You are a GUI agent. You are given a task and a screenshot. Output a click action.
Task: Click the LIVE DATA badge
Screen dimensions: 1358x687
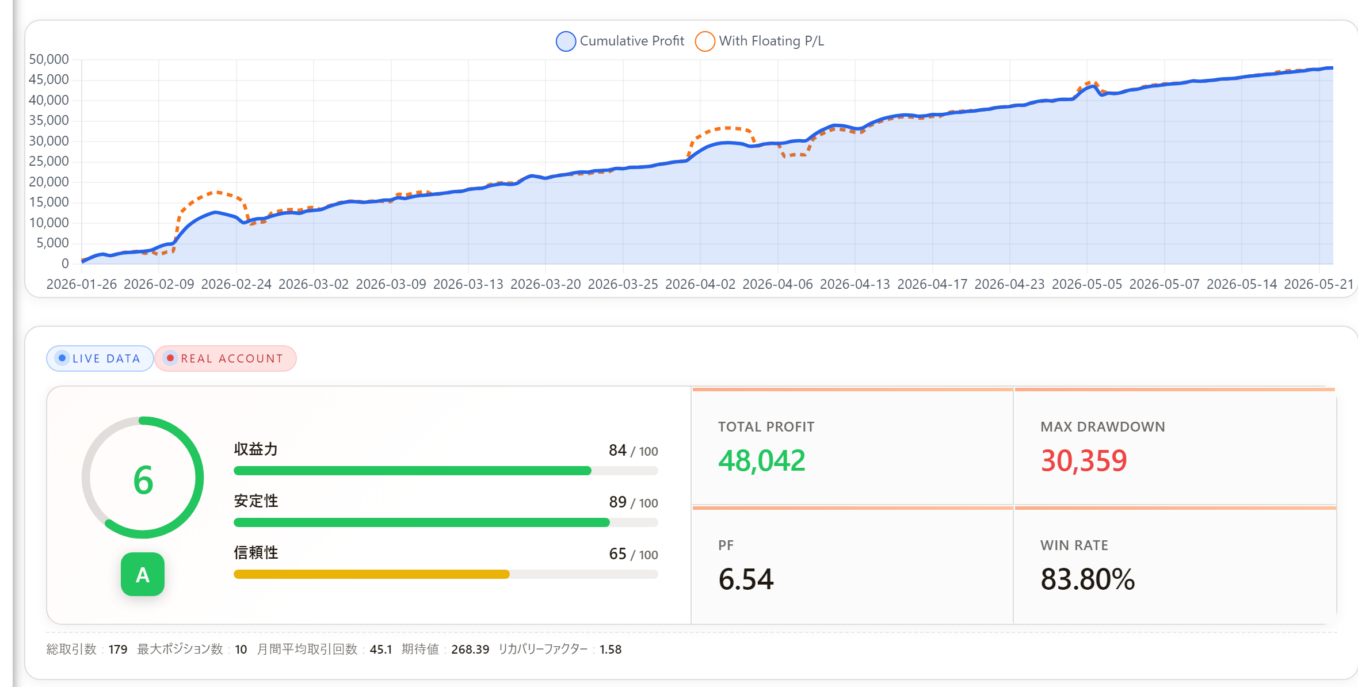[x=100, y=358]
